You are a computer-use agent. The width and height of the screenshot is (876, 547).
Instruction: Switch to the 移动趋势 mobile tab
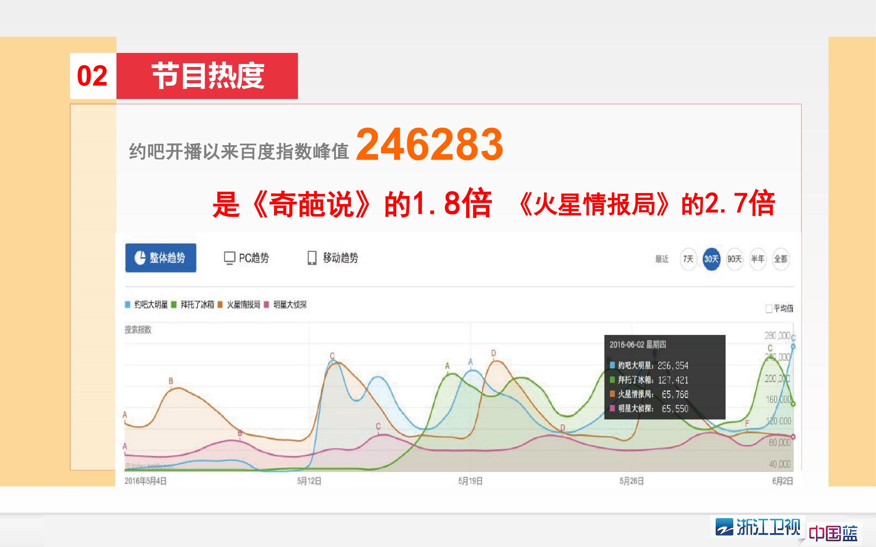pyautogui.click(x=333, y=258)
